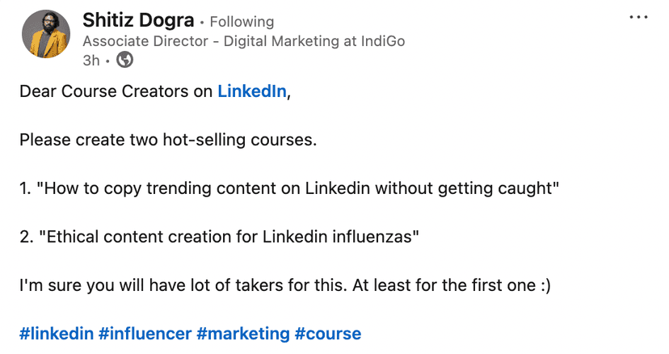The height and width of the screenshot is (354, 669).
Task: Open the #influencer hashtag
Action: click(145, 333)
